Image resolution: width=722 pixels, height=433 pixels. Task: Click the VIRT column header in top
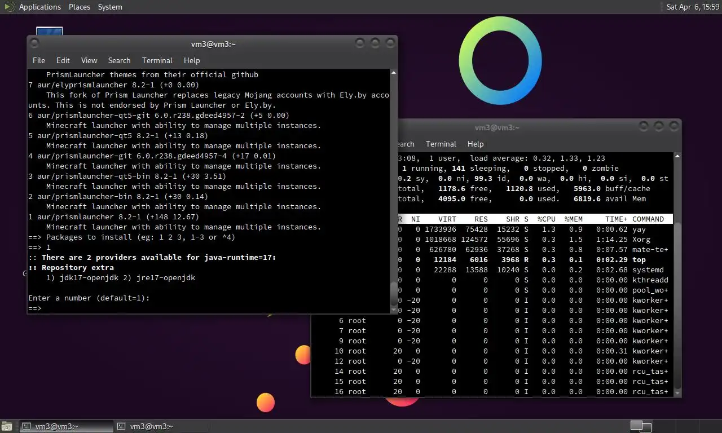447,219
